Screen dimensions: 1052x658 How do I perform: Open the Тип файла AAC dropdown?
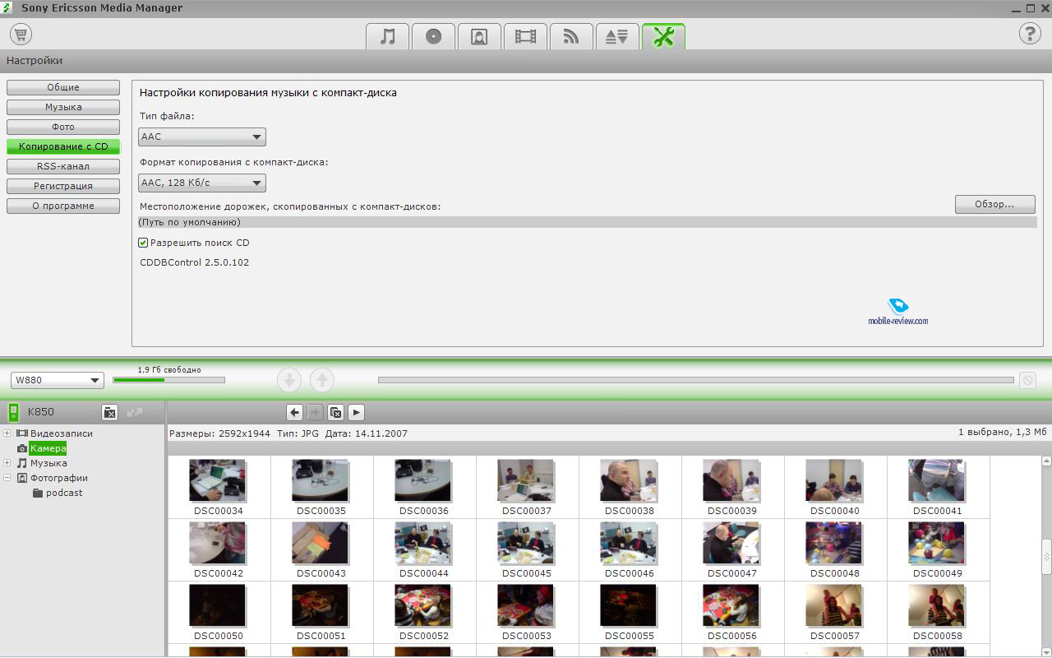[202, 137]
